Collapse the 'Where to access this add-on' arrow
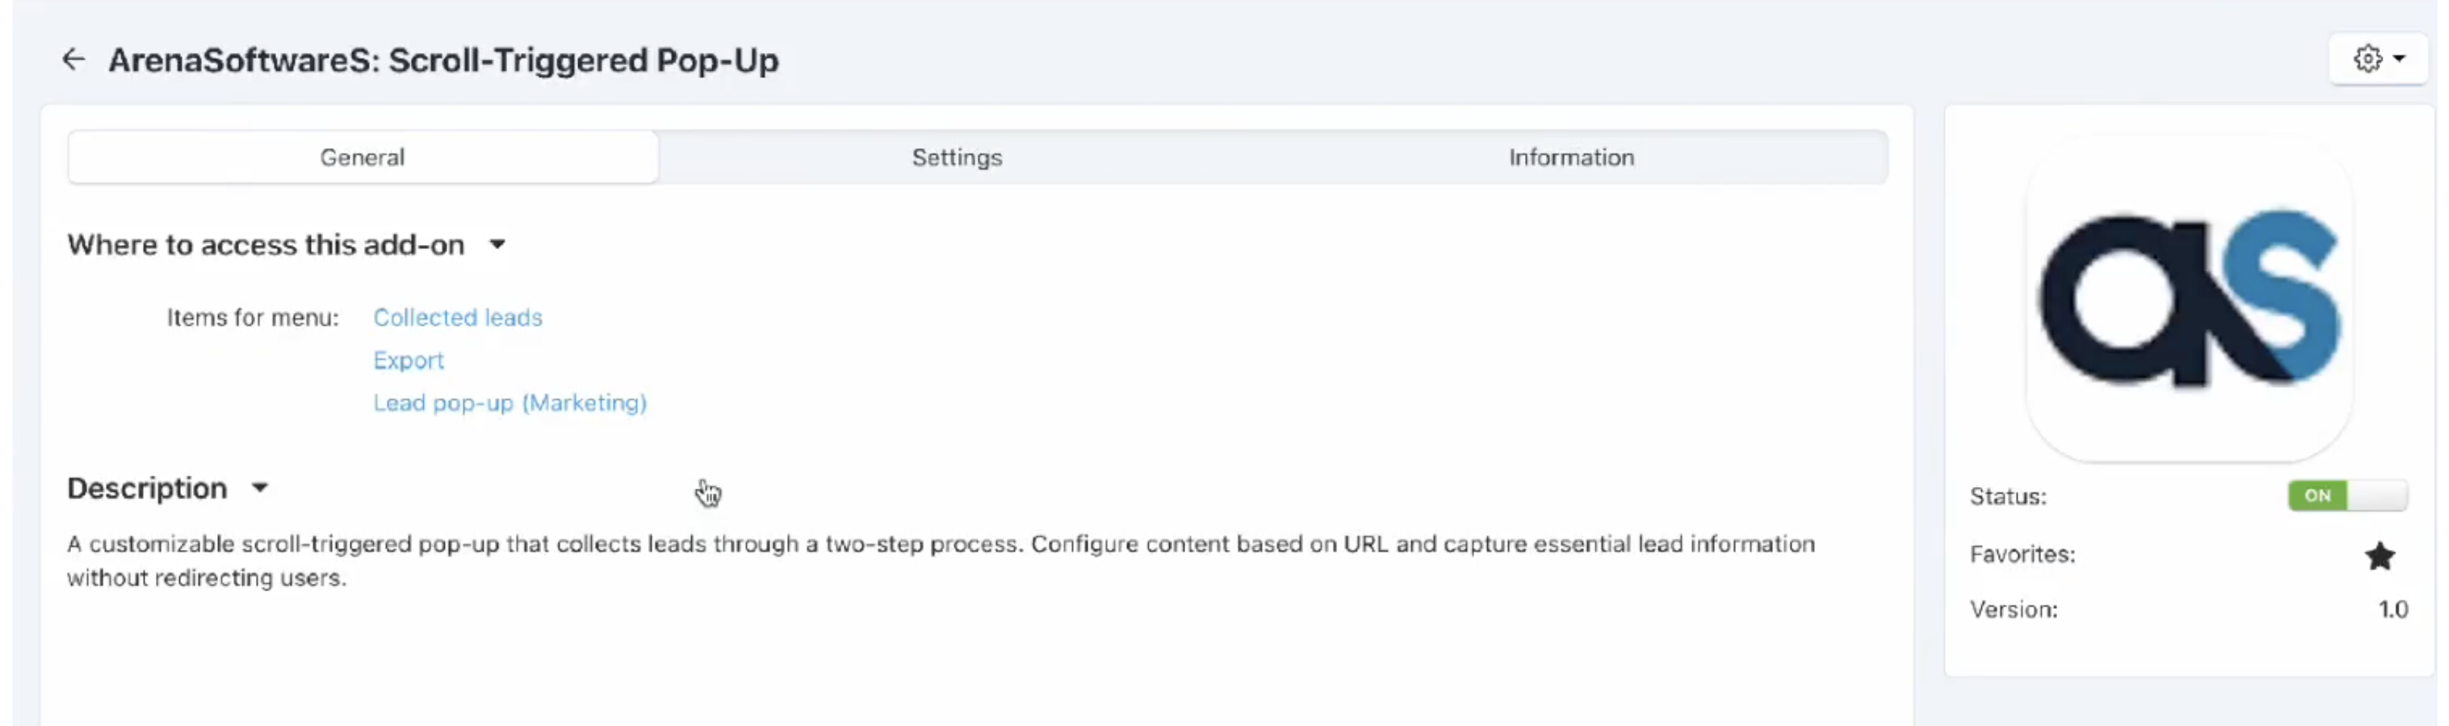 (x=497, y=245)
